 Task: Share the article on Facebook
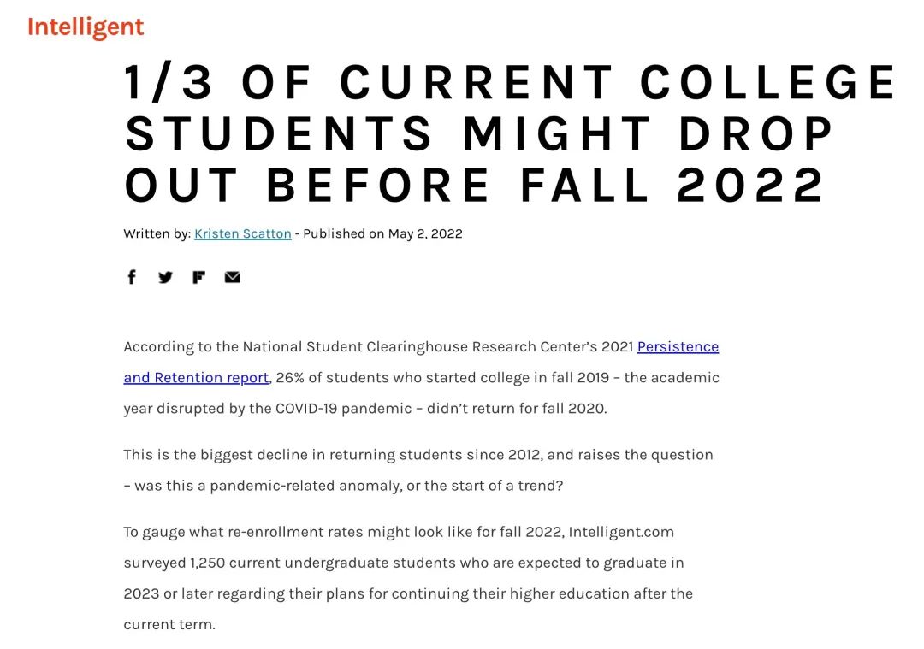[x=132, y=277]
